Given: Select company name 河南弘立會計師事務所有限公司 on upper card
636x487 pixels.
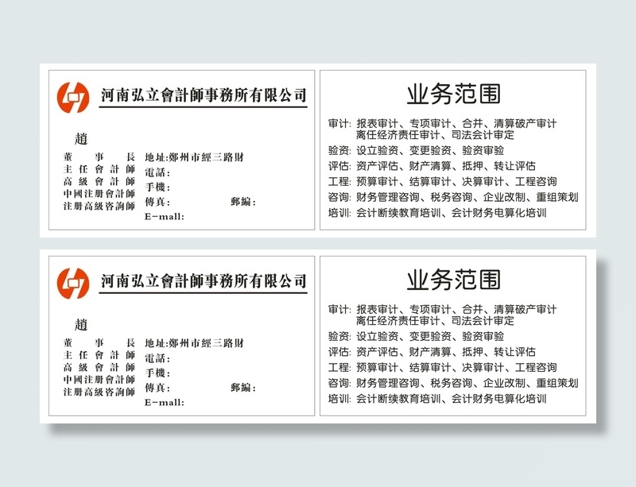Looking at the screenshot, I should pyautogui.click(x=204, y=95).
